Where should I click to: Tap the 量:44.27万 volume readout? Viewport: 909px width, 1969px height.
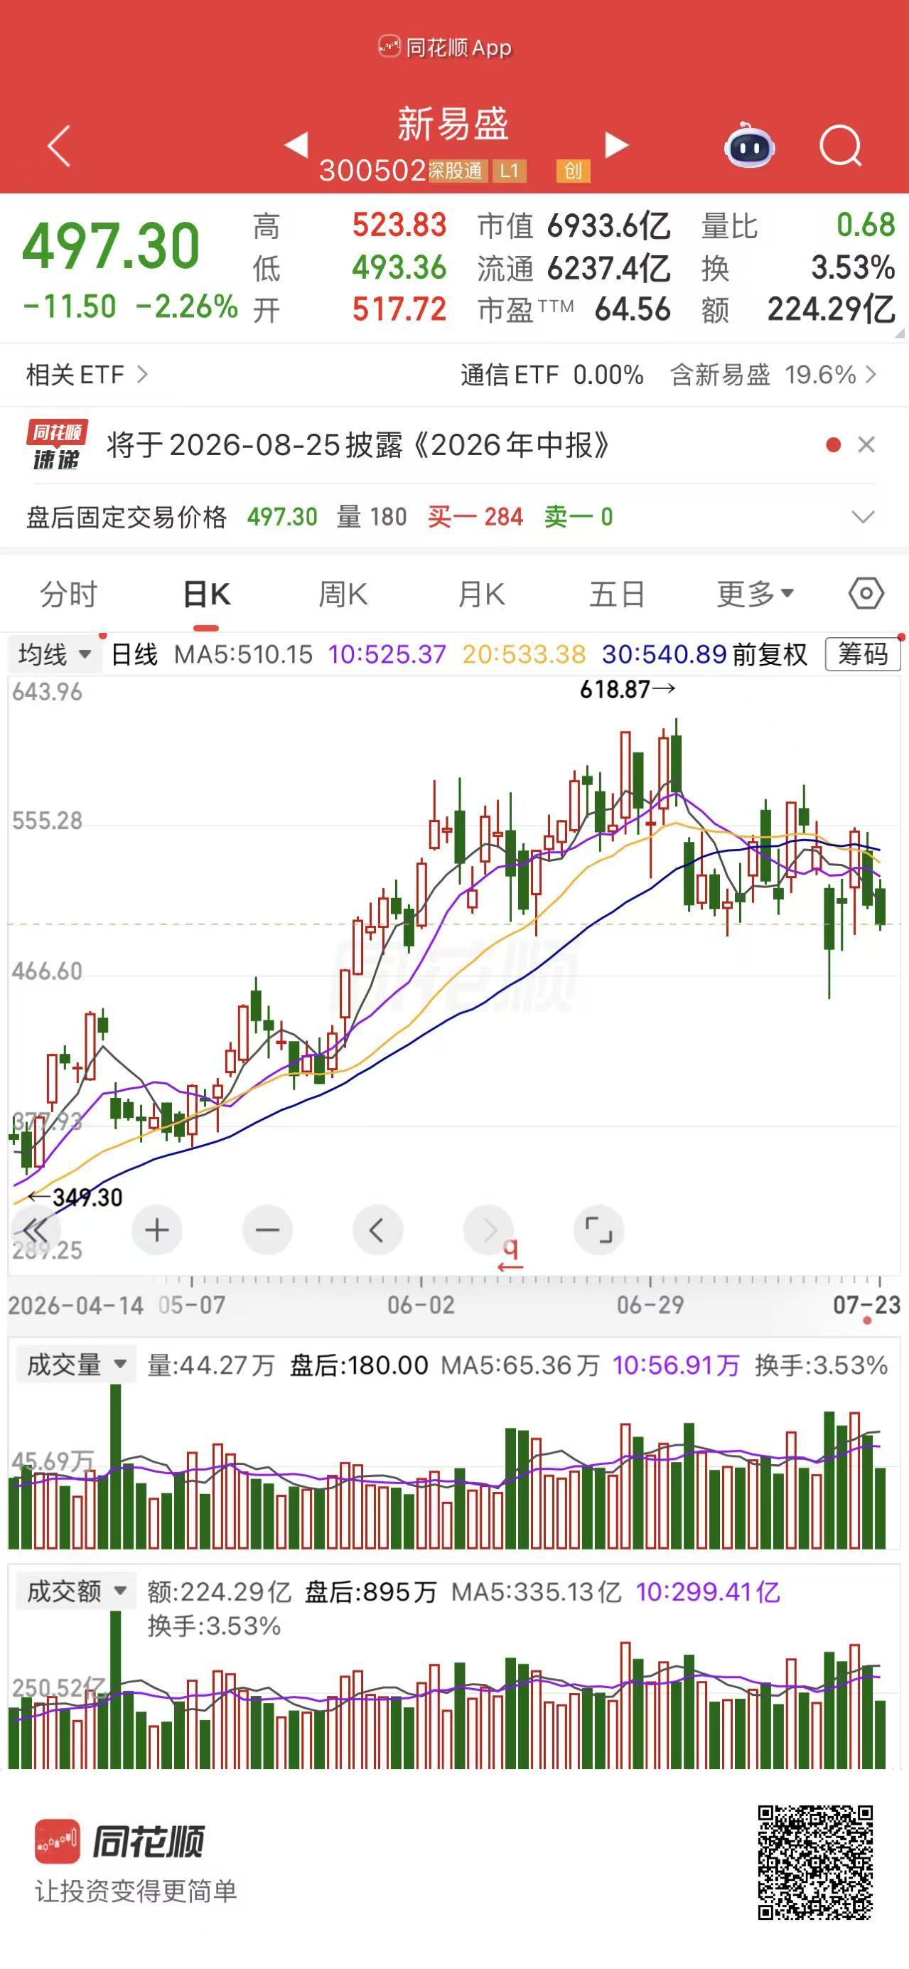[211, 1365]
